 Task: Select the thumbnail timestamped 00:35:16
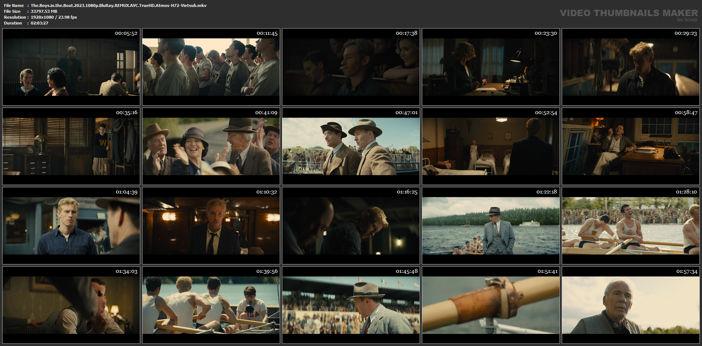tap(71, 146)
